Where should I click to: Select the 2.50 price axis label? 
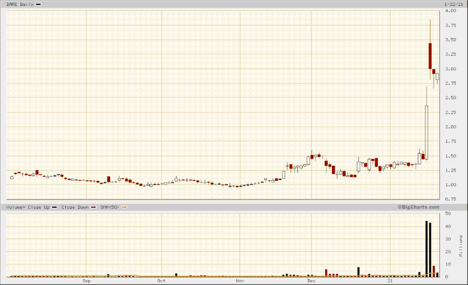(x=450, y=98)
